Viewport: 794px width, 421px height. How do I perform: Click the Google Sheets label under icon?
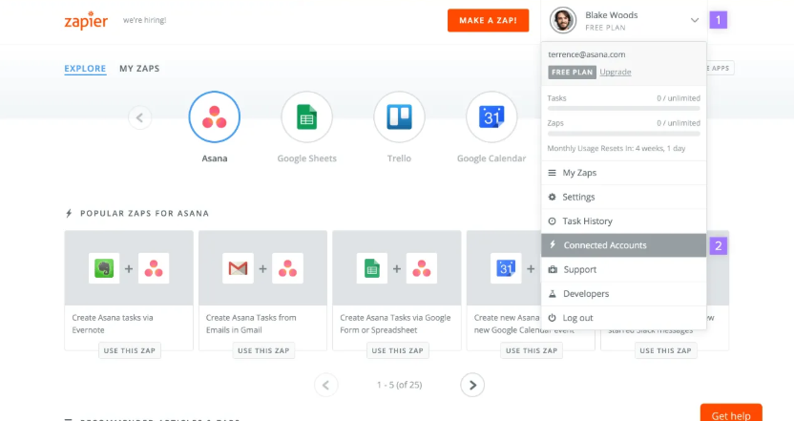pyautogui.click(x=307, y=158)
